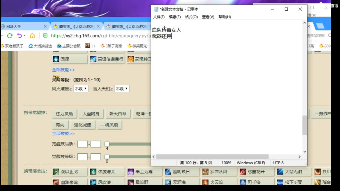
Task: Click the browser refresh icon
Action: point(10,36)
